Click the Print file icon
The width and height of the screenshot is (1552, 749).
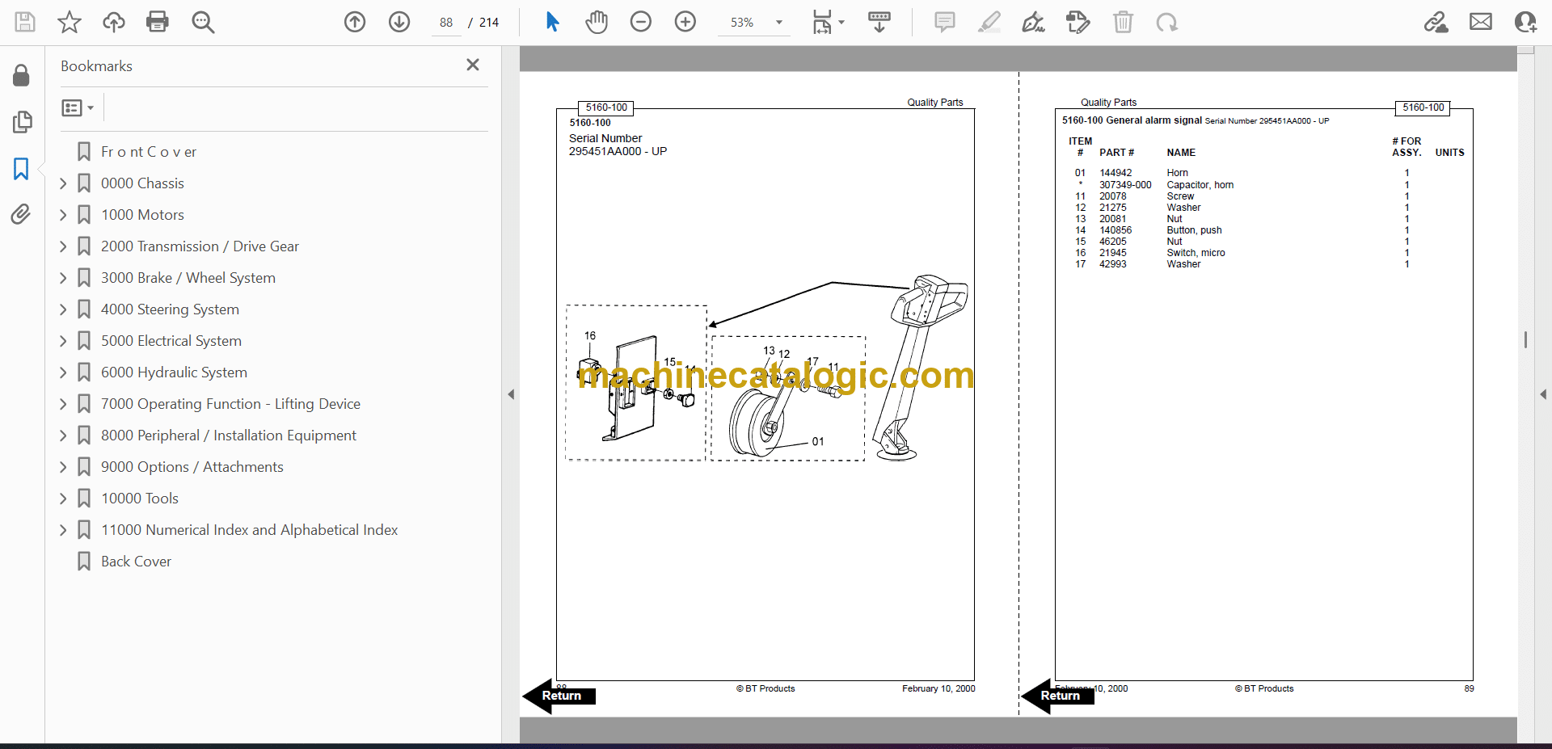pyautogui.click(x=157, y=22)
